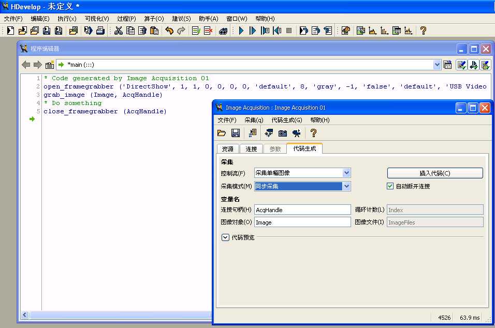Viewport: 495px width, 328px height.
Task: Click the New Program icon in main toolbar
Action: (10, 31)
